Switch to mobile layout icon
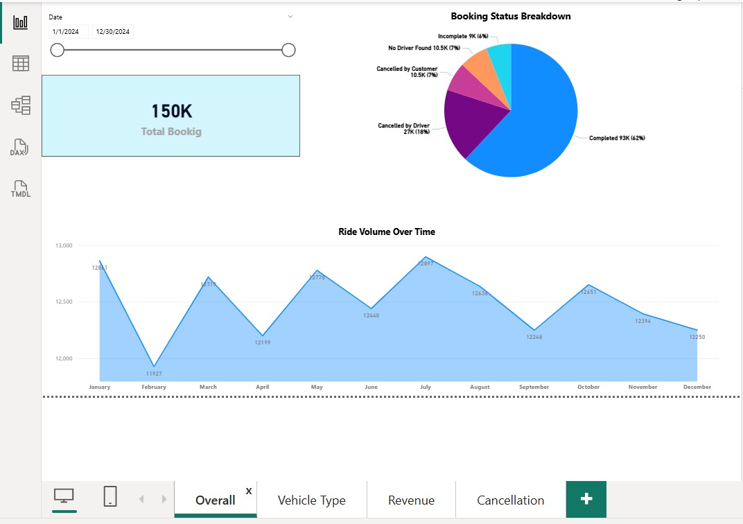 click(x=110, y=496)
